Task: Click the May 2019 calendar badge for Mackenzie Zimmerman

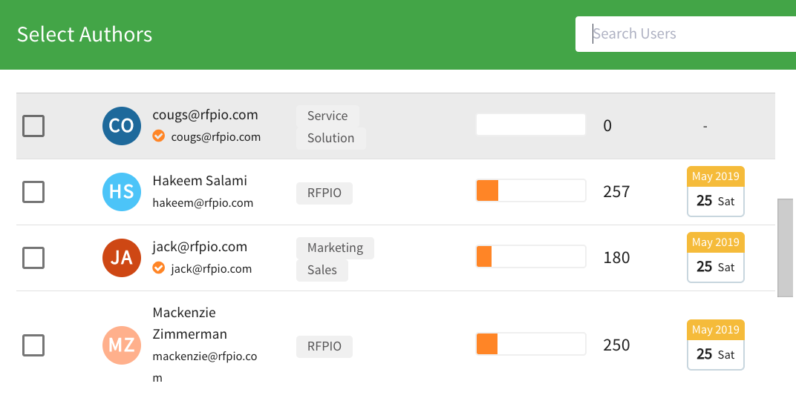Action: point(715,345)
